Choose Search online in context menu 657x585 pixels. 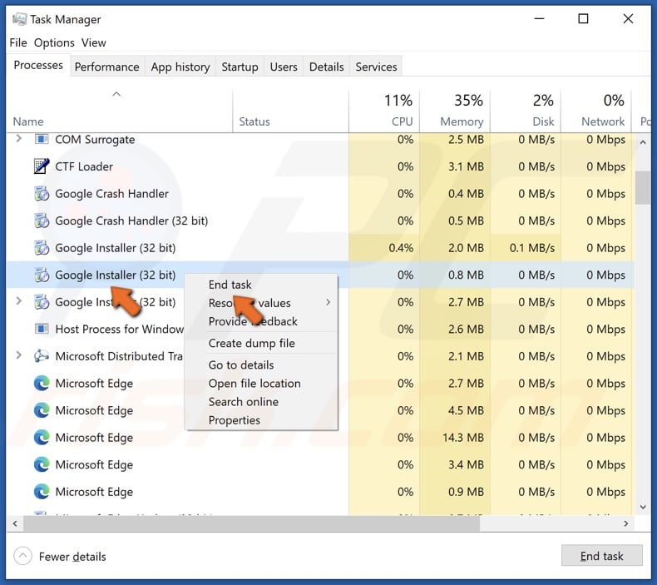244,402
